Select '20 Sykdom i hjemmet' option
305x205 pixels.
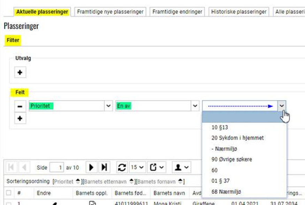(237, 138)
